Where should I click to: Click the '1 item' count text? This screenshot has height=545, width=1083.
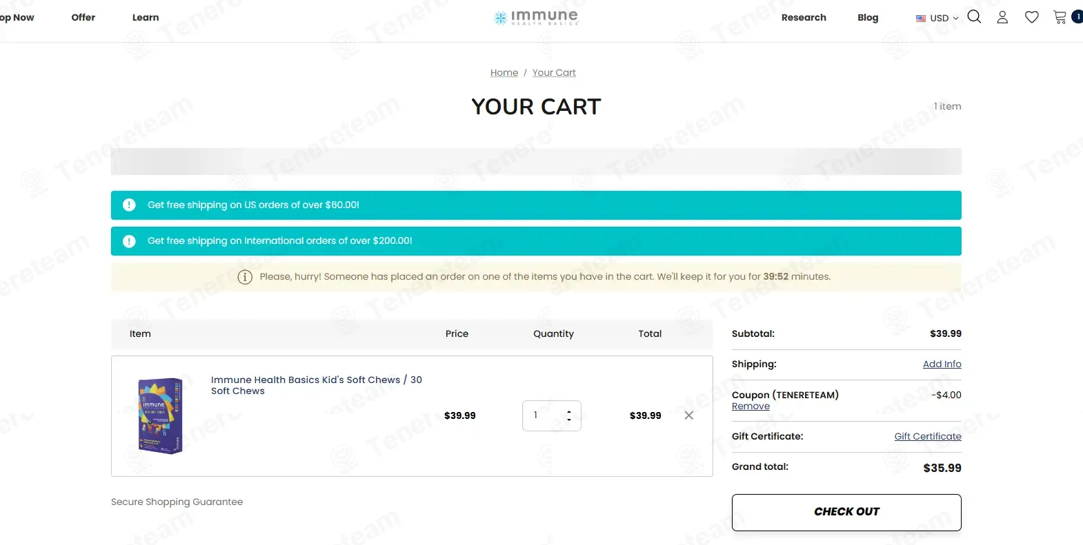point(947,106)
